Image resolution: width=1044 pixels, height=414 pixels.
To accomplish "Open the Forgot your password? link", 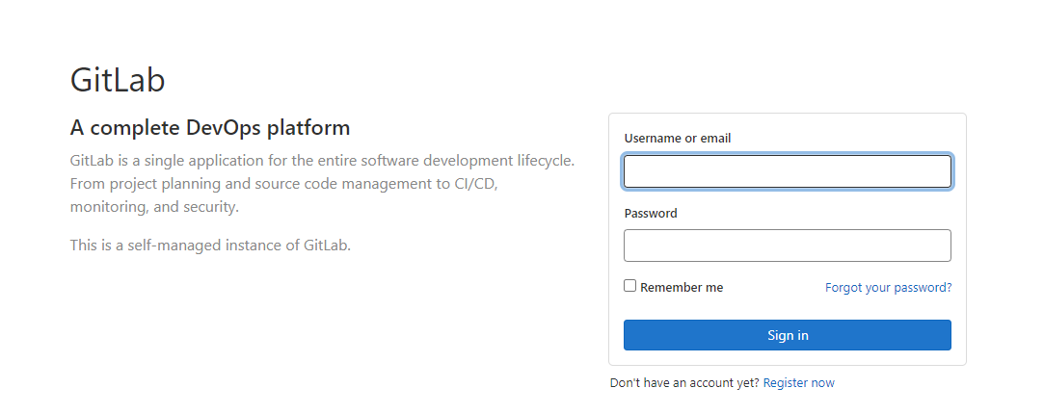I will 888,288.
